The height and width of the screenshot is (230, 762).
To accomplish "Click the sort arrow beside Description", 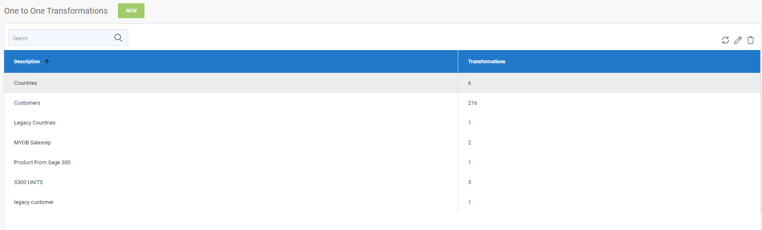I will 47,62.
